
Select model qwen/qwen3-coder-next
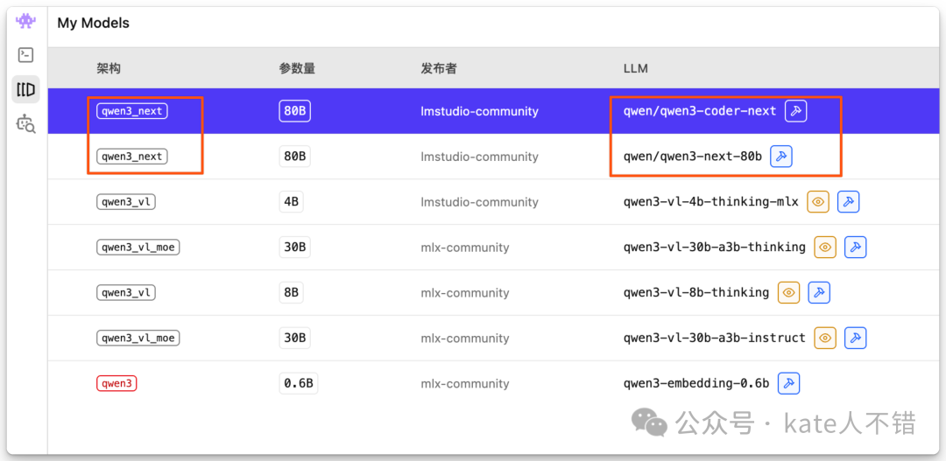(700, 111)
